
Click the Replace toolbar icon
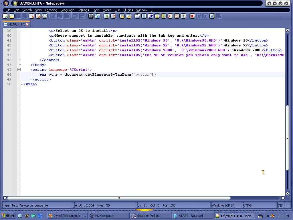[98, 16]
